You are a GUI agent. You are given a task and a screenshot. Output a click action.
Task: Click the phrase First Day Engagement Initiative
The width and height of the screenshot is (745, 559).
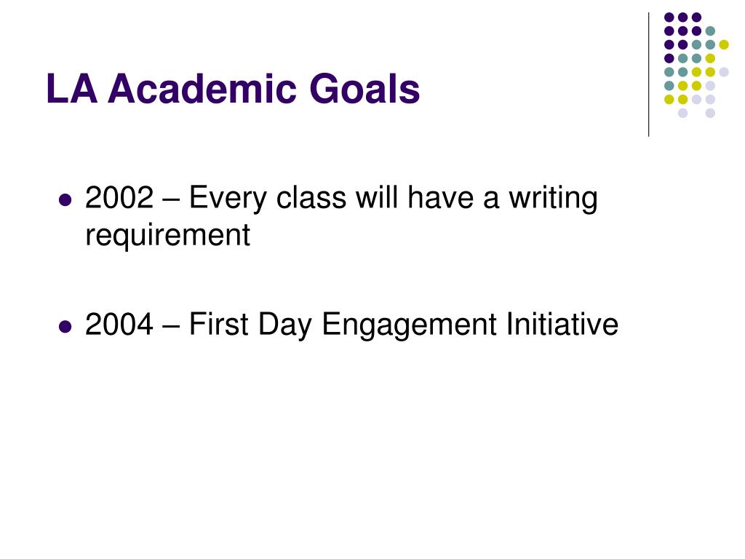[403, 325]
